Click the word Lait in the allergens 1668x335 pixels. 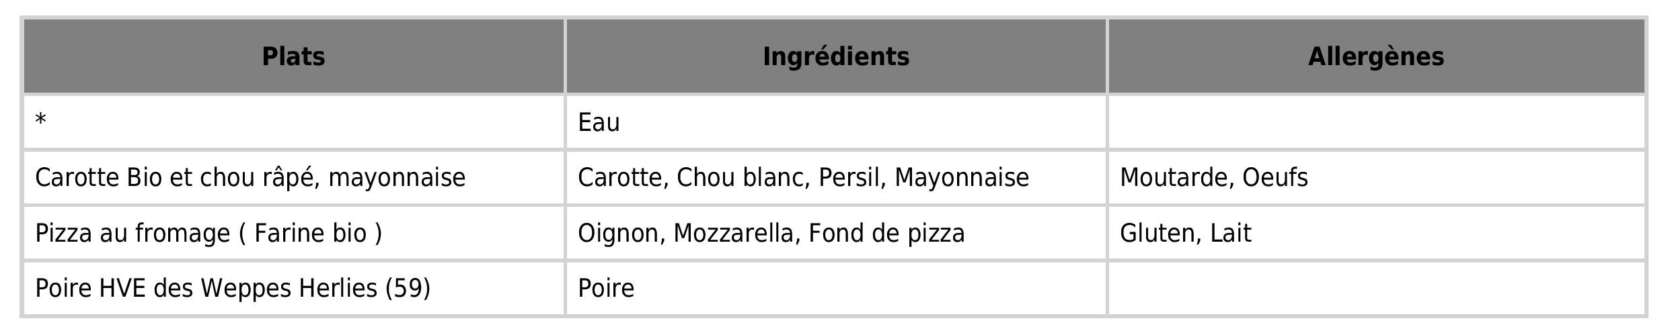1230,234
